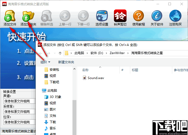
Task: Click the 淘淘音乐格式转换之星 breadcrumb
Action: click(147, 53)
